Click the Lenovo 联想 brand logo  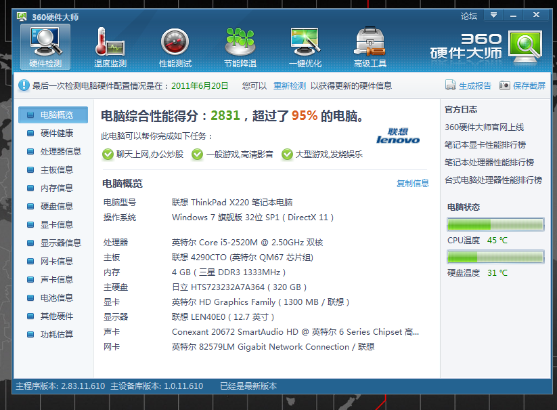coord(398,136)
